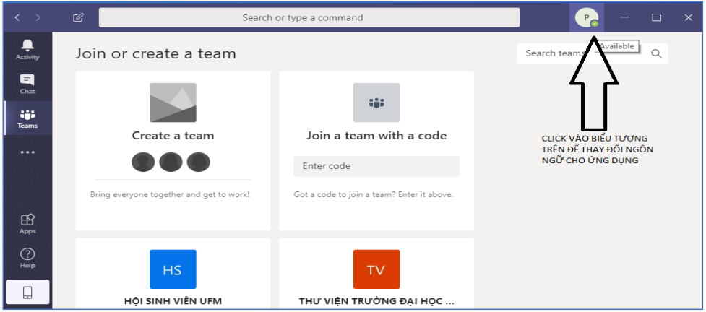Open the Apps store icon
The image size is (706, 312).
click(27, 223)
